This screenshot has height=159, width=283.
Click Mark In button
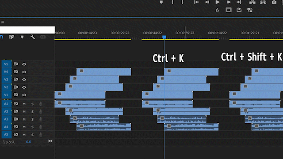point(172,2)
